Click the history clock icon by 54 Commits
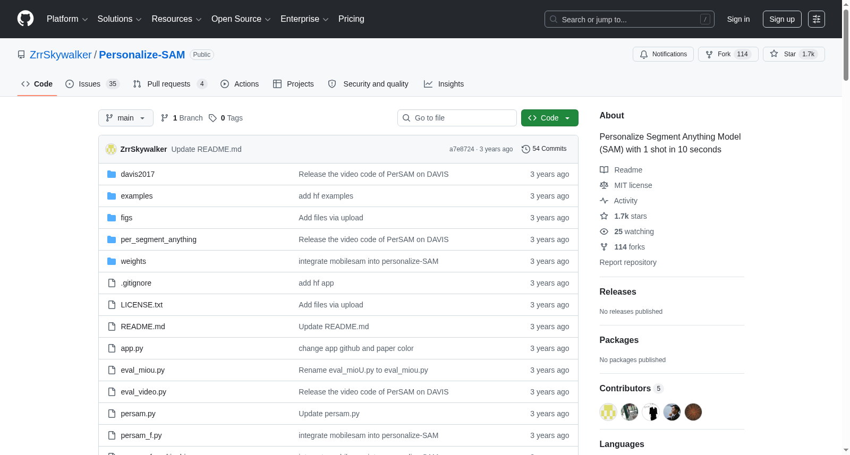The height and width of the screenshot is (455, 850). (x=526, y=149)
